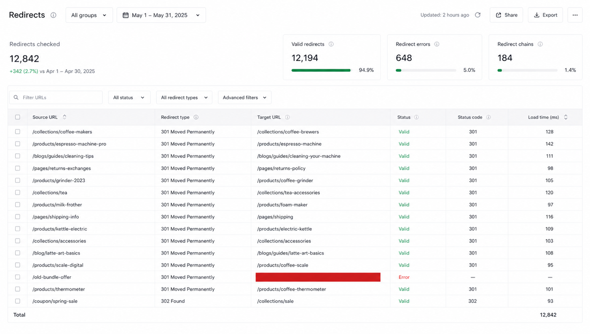Screen dimensions: 590x334
Task: Click the Filter URLs search field
Action: (x=56, y=97)
